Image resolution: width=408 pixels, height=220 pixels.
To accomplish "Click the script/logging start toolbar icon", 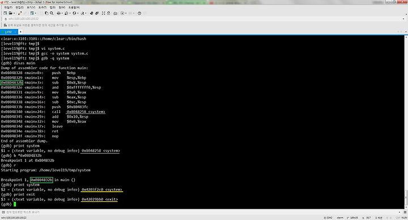I will 122,13.
